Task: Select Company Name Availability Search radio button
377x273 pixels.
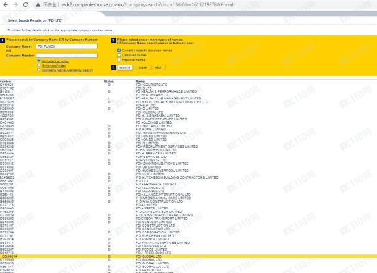Action: [x=39, y=70]
